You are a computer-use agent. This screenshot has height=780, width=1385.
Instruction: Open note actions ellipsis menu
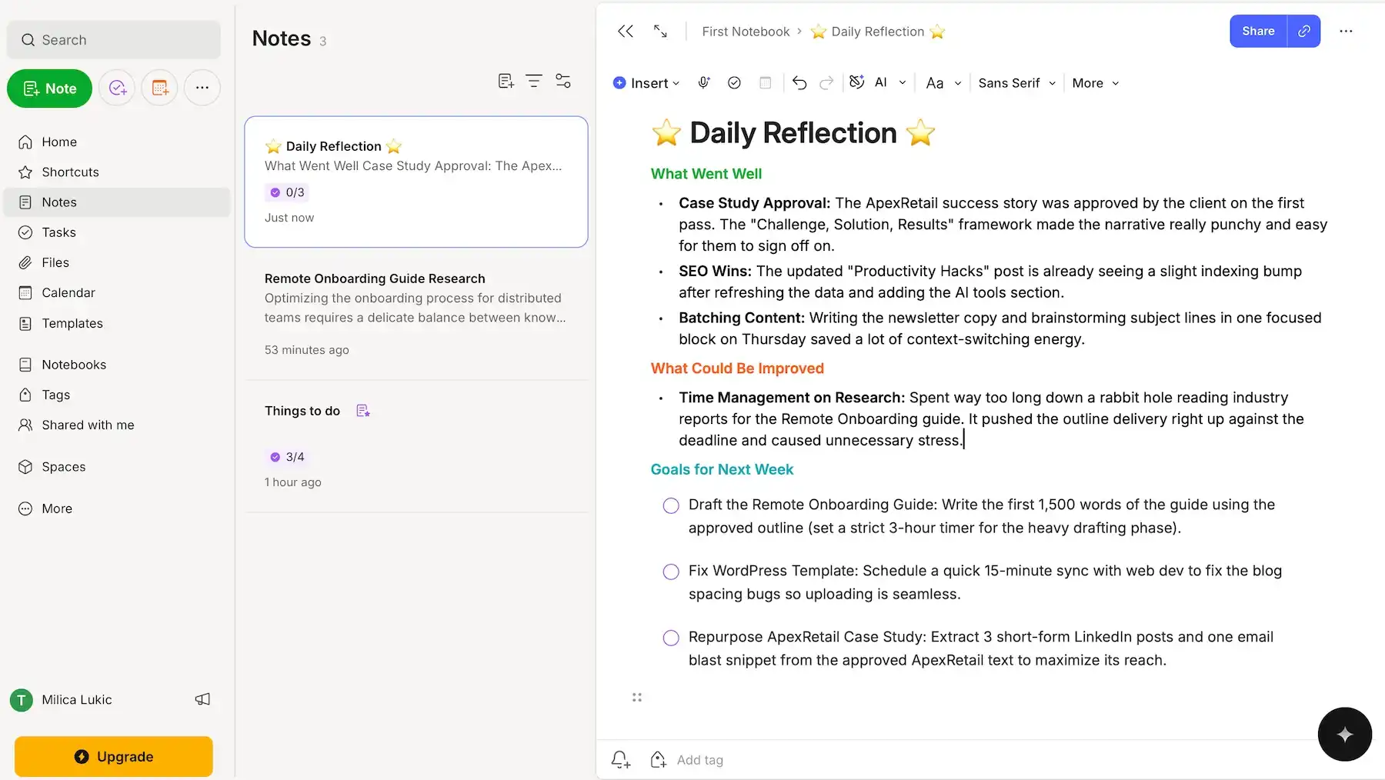click(x=1346, y=32)
